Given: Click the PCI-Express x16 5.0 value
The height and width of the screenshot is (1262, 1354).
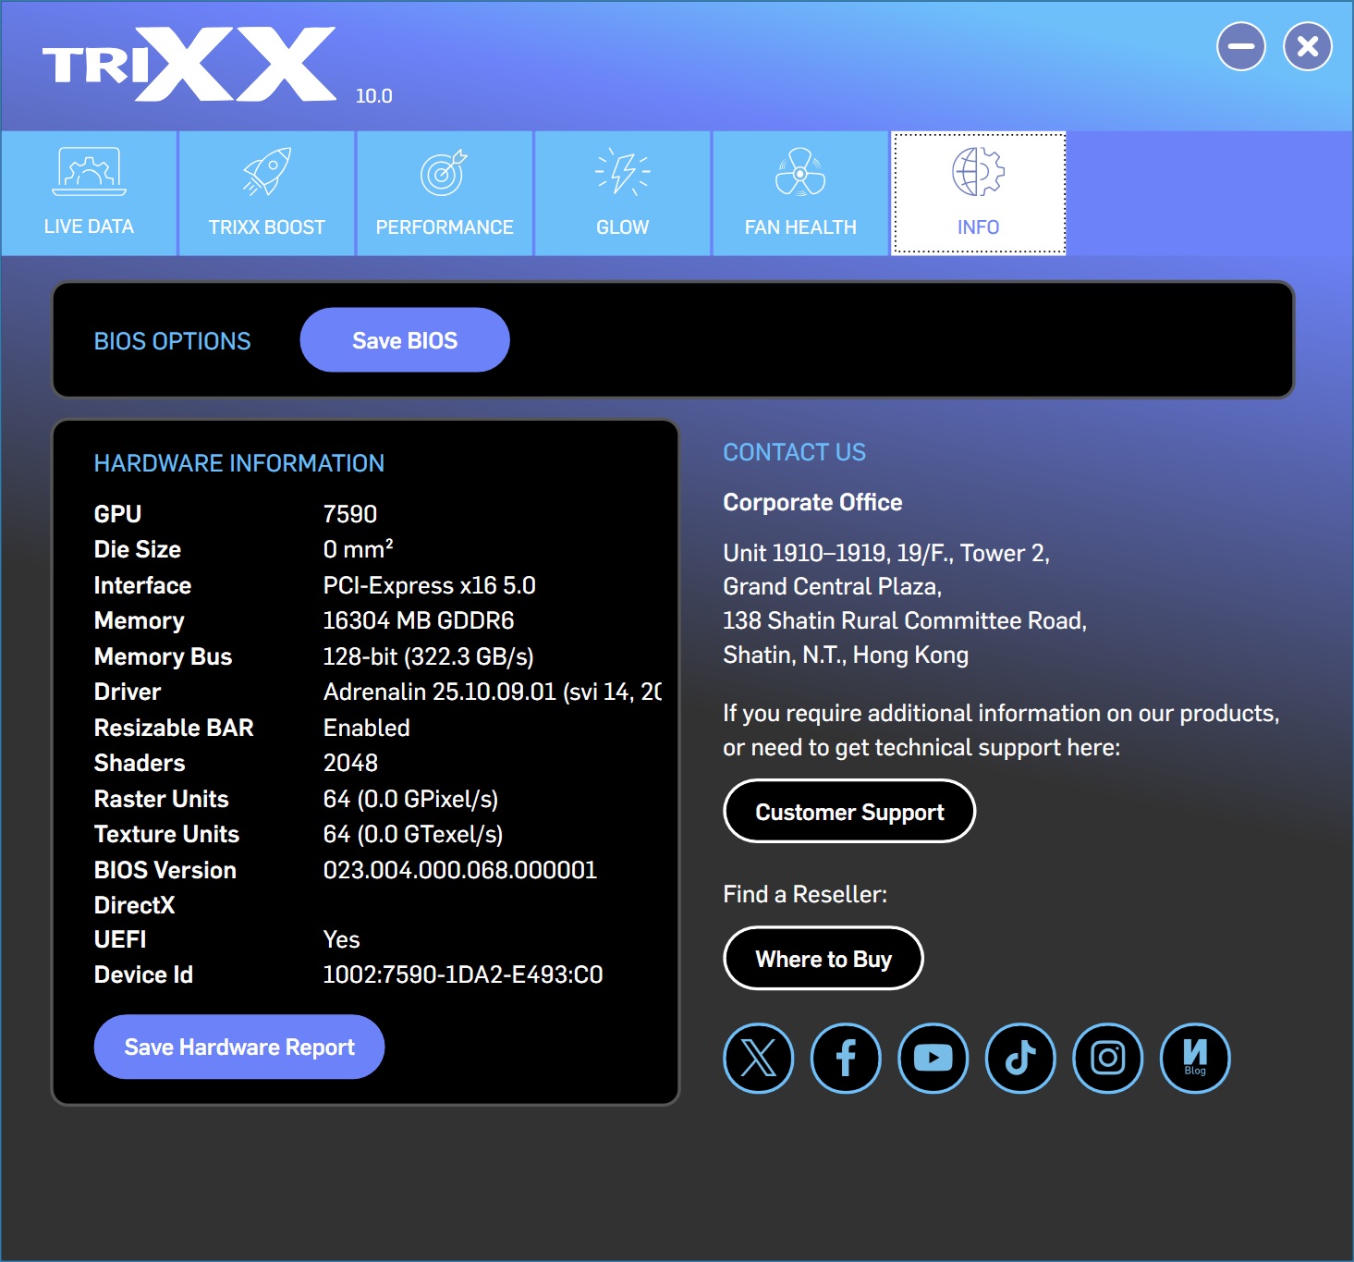Looking at the screenshot, I should pos(430,585).
